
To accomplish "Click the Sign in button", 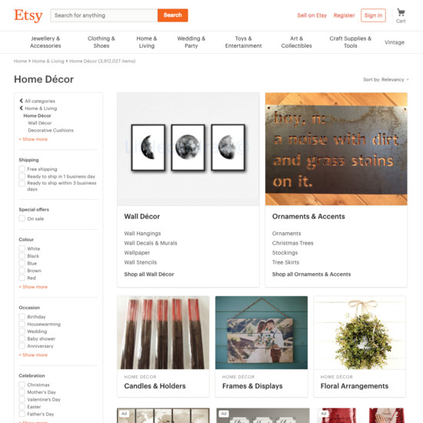I will (373, 15).
